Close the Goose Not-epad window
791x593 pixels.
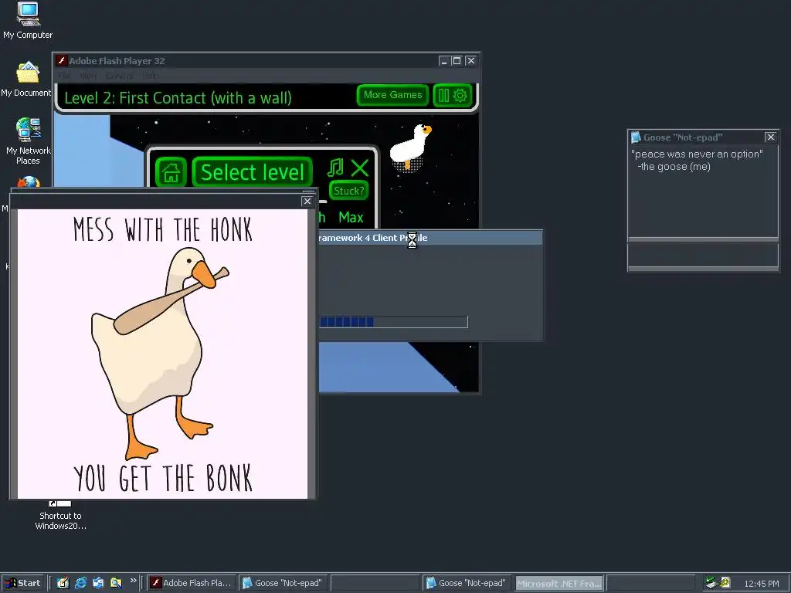click(x=770, y=137)
